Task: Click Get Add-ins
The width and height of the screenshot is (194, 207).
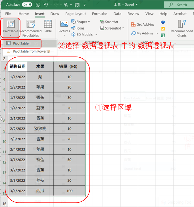Action: (143, 24)
